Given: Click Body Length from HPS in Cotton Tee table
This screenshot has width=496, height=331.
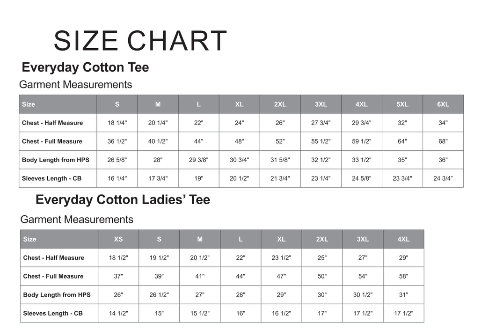Looking at the screenshot, I should click(56, 160).
